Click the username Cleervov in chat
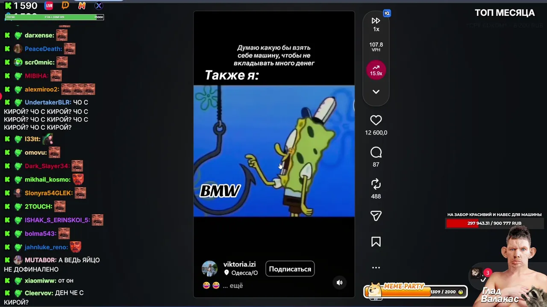 [39, 293]
